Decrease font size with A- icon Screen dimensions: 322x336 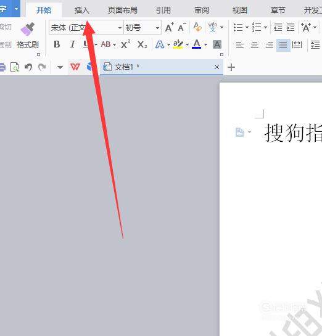pyautogui.click(x=182, y=27)
